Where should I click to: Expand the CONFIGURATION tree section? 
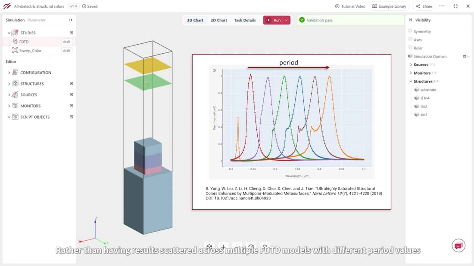pos(9,73)
